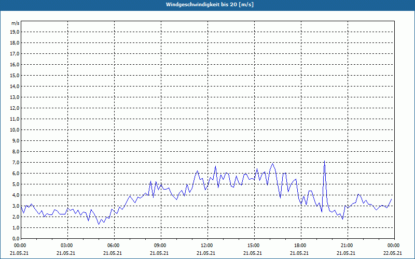Click the 9,0 y-axis label
The height and width of the screenshot is (259, 415).
tap(15, 140)
